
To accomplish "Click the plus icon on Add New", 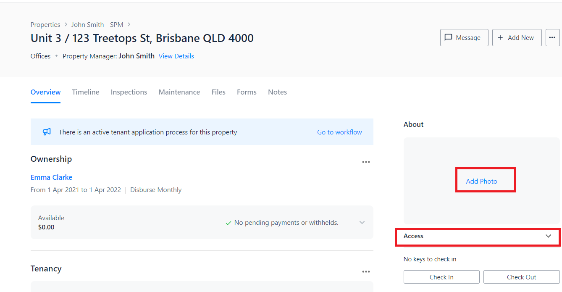I will [500, 37].
